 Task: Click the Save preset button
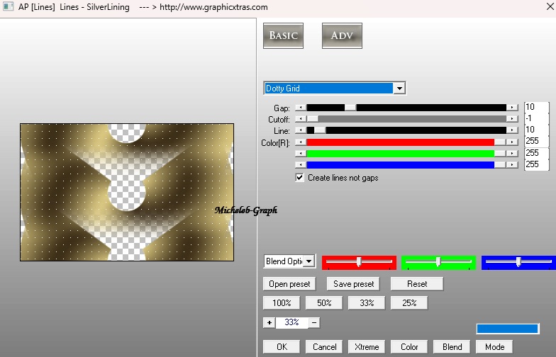pos(353,284)
